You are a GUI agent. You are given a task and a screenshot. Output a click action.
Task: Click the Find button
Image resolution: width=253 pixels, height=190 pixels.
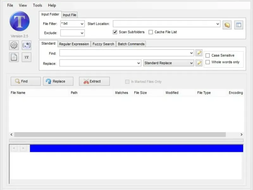tap(26, 81)
